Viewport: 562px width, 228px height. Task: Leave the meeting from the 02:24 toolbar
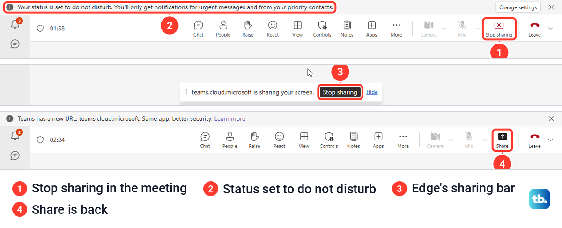pyautogui.click(x=534, y=140)
